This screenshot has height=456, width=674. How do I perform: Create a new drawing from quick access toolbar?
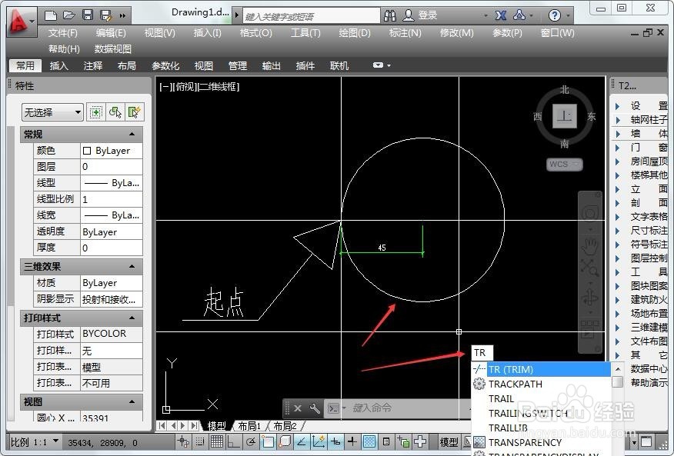(x=51, y=16)
